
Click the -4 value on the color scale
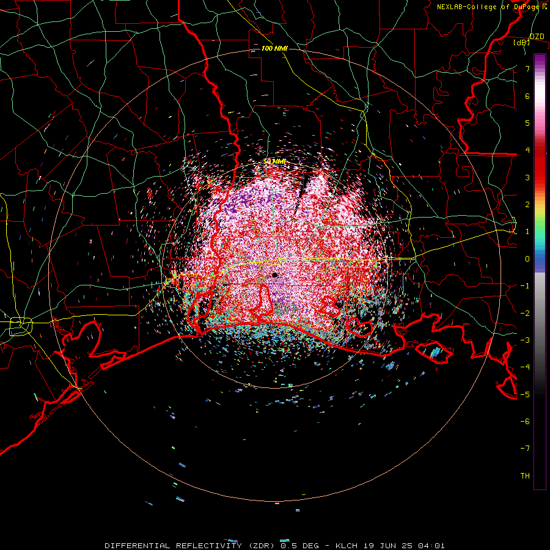(525, 367)
